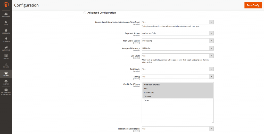This screenshot has height=134, width=264.
Task: Open the Content sidebar menu
Action: click(x=6, y=57)
